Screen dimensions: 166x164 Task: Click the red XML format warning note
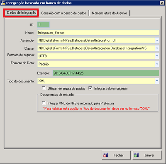pos(96,109)
